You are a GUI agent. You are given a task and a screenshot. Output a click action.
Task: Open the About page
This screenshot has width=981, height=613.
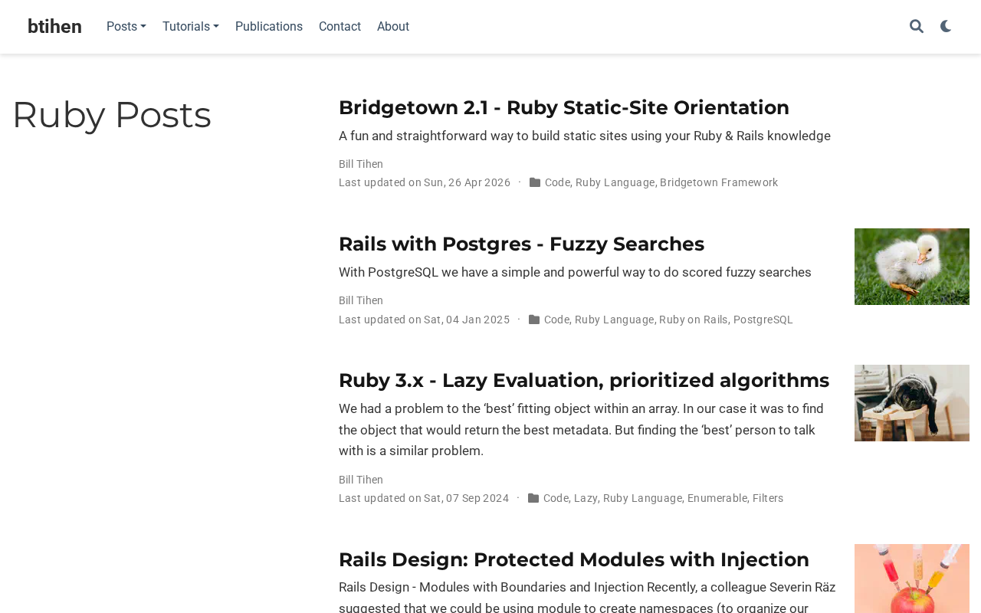point(393,27)
